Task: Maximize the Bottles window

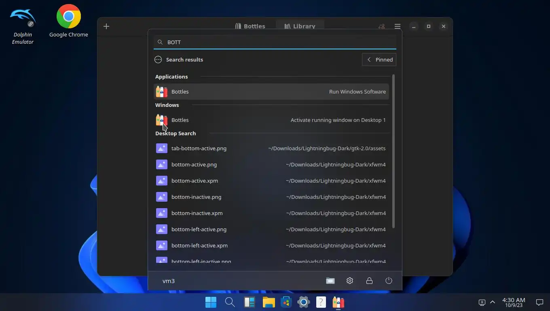Action: click(x=429, y=26)
